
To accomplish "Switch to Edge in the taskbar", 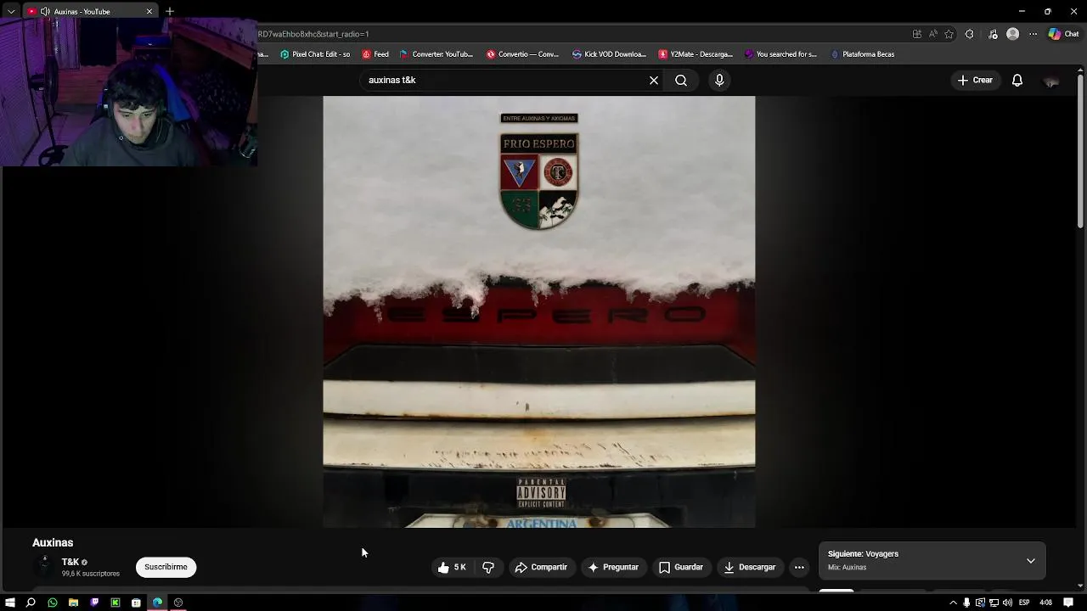I will (157, 603).
